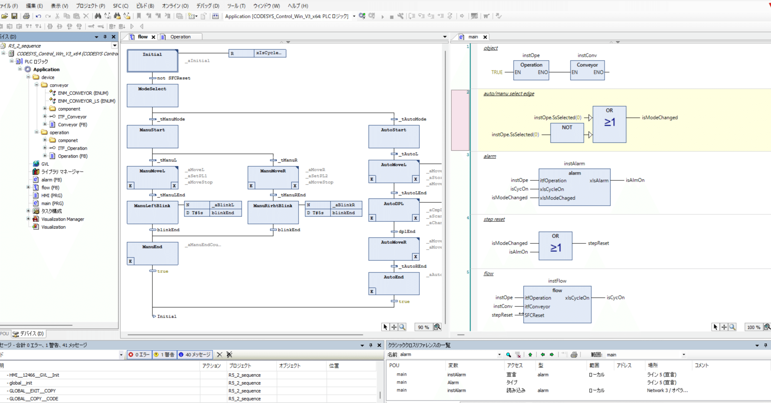The image size is (771, 403).
Task: Collapse the conveyor folder in device tree
Action: 37,85
